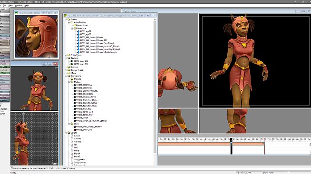Collapse the Textures node
The width and height of the screenshot is (311, 174).
point(66,58)
